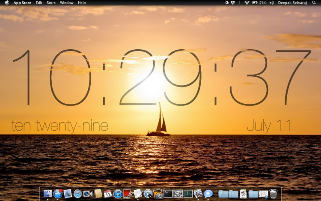321x201 pixels.
Task: Open TextEdit paper and pen icon
Action: click(138, 193)
